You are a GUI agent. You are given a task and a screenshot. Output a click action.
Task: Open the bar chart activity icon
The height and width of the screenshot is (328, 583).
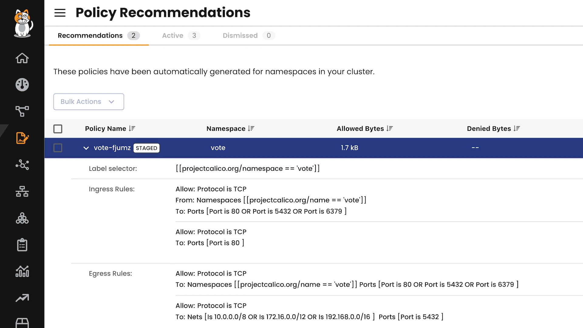coord(22,272)
